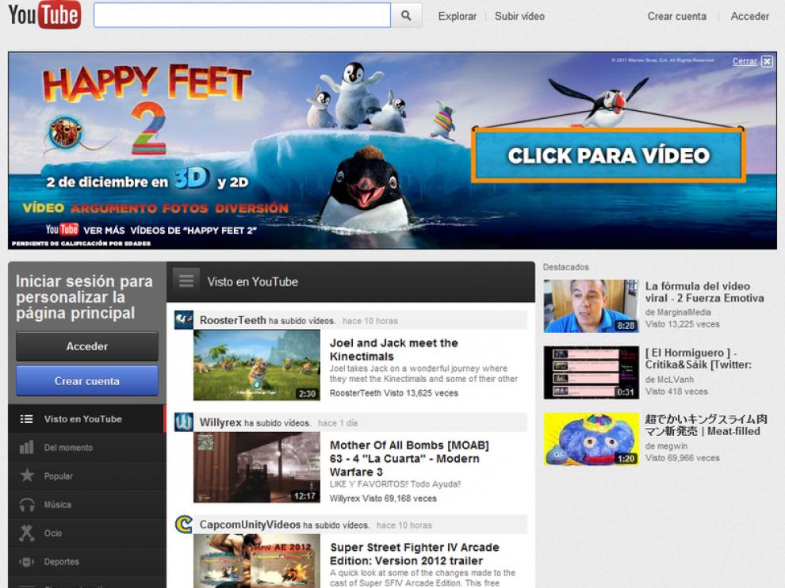Open the RoosterTeeth channel name link

[x=233, y=320]
